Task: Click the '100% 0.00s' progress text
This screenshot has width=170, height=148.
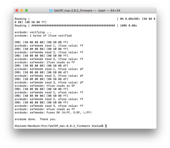Action: [x=129, y=26]
